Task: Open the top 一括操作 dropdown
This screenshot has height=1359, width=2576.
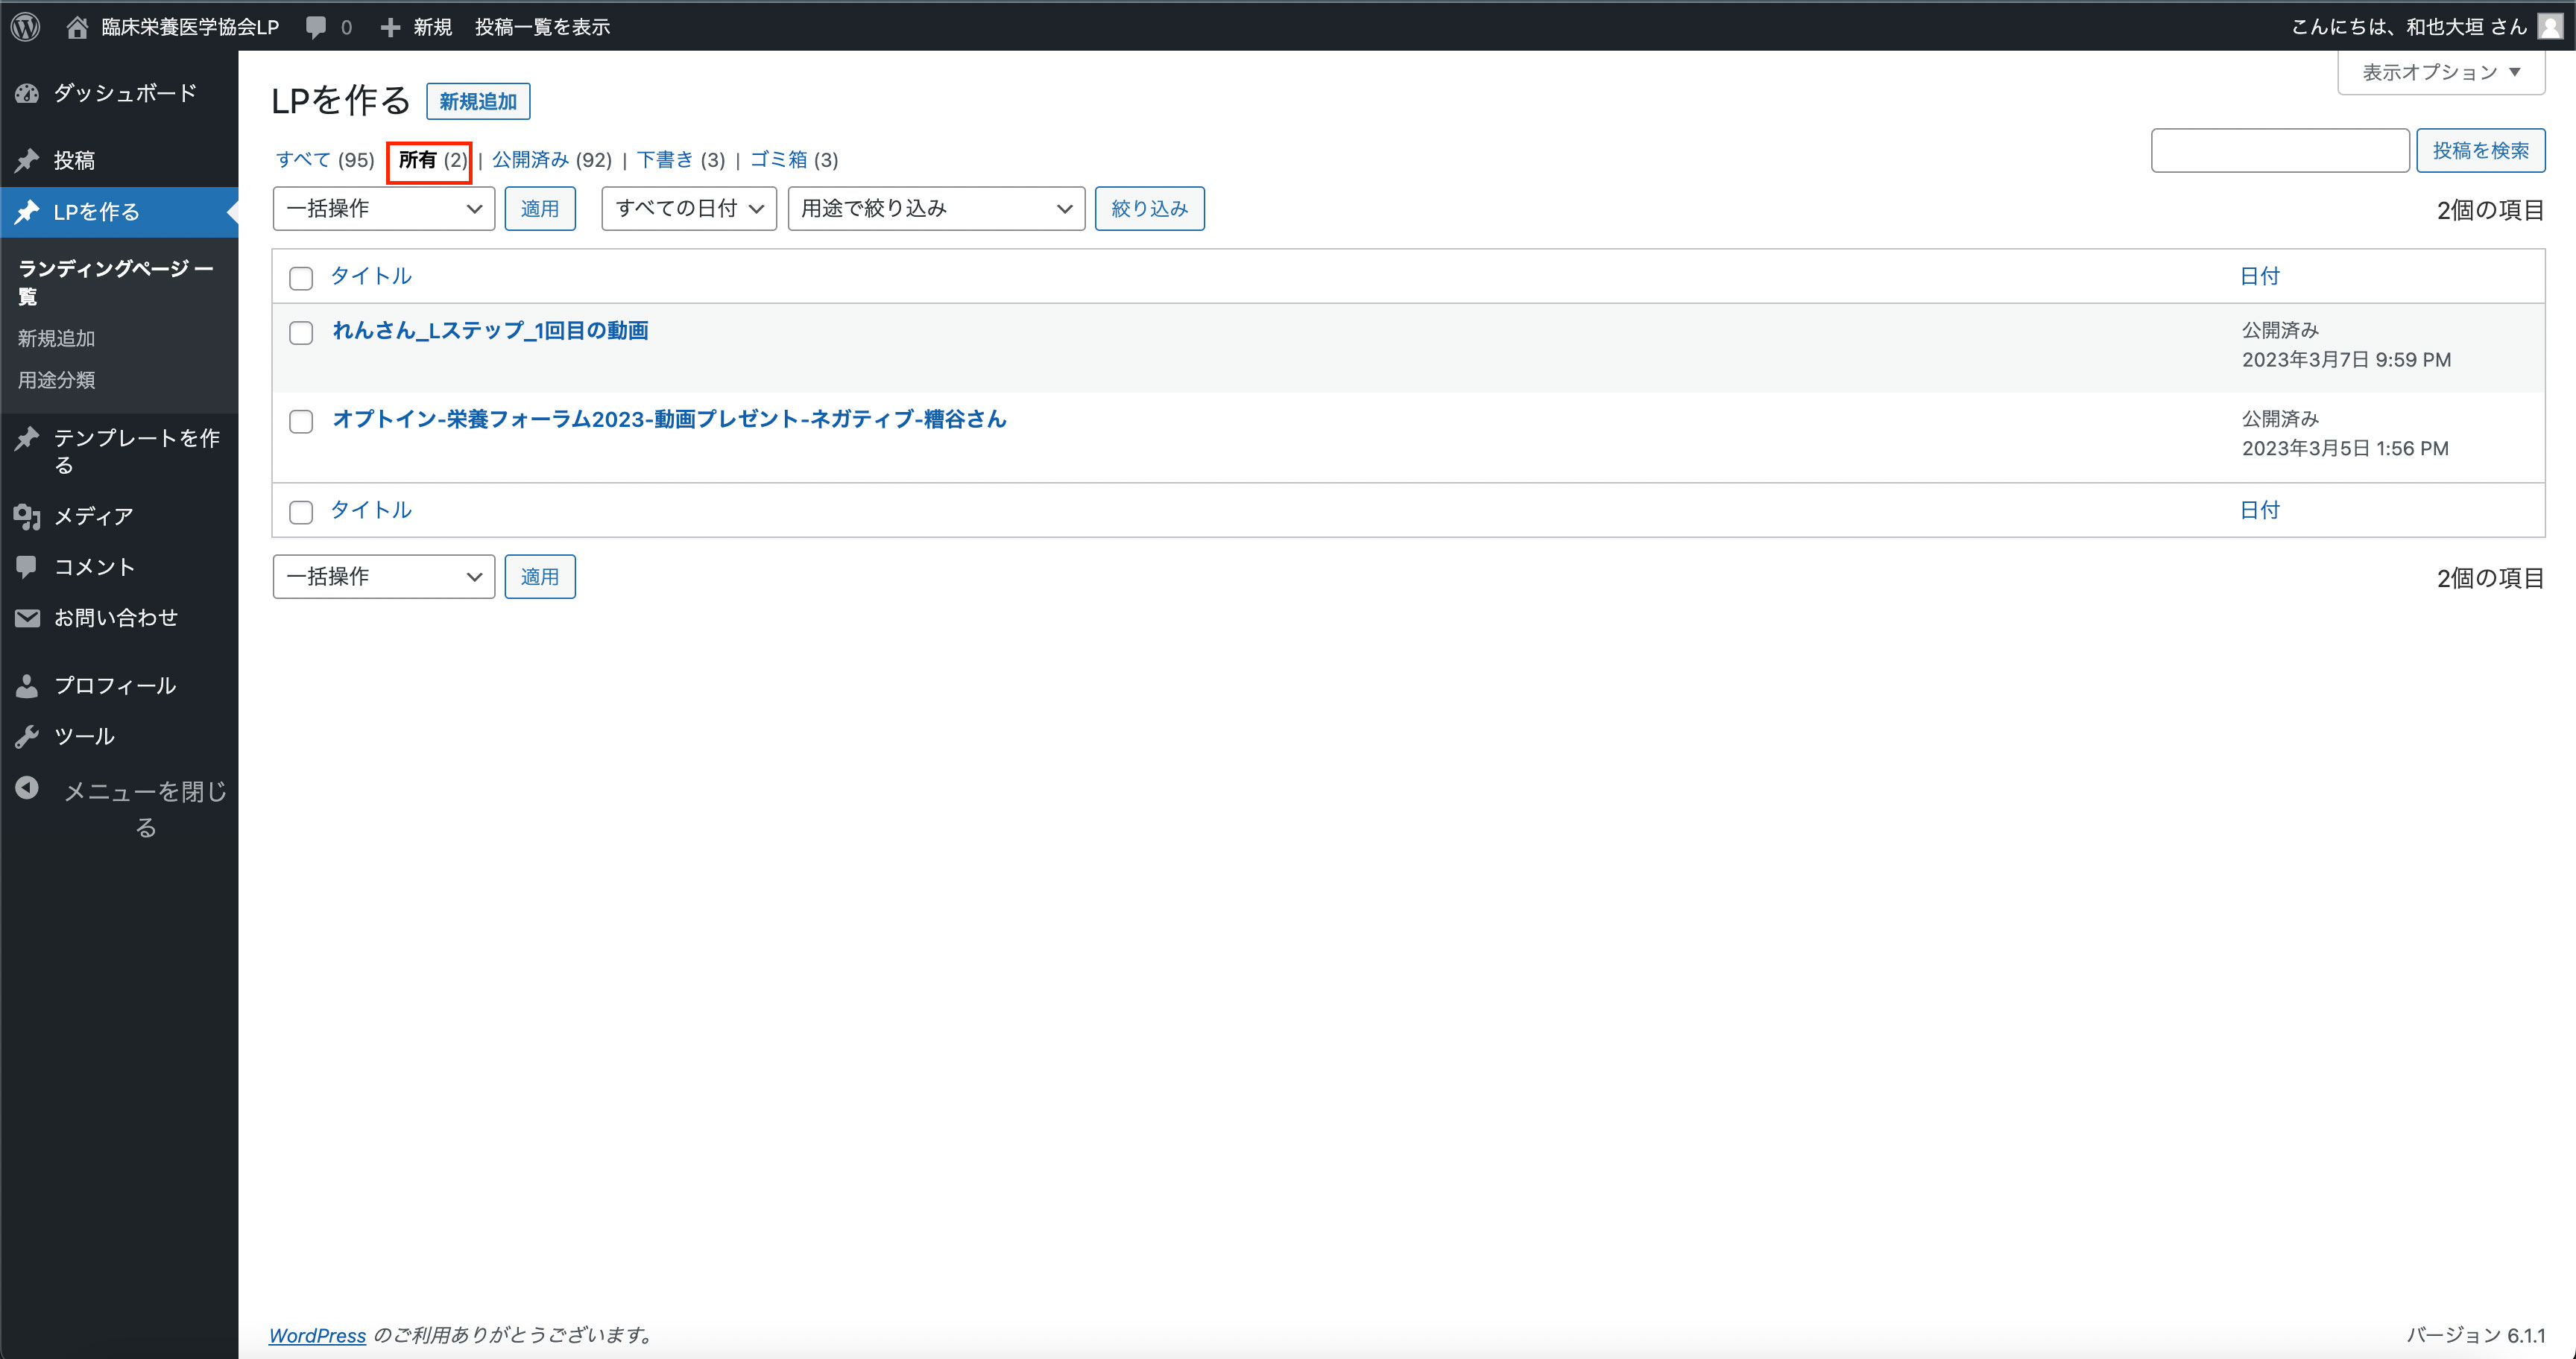Action: coord(383,209)
